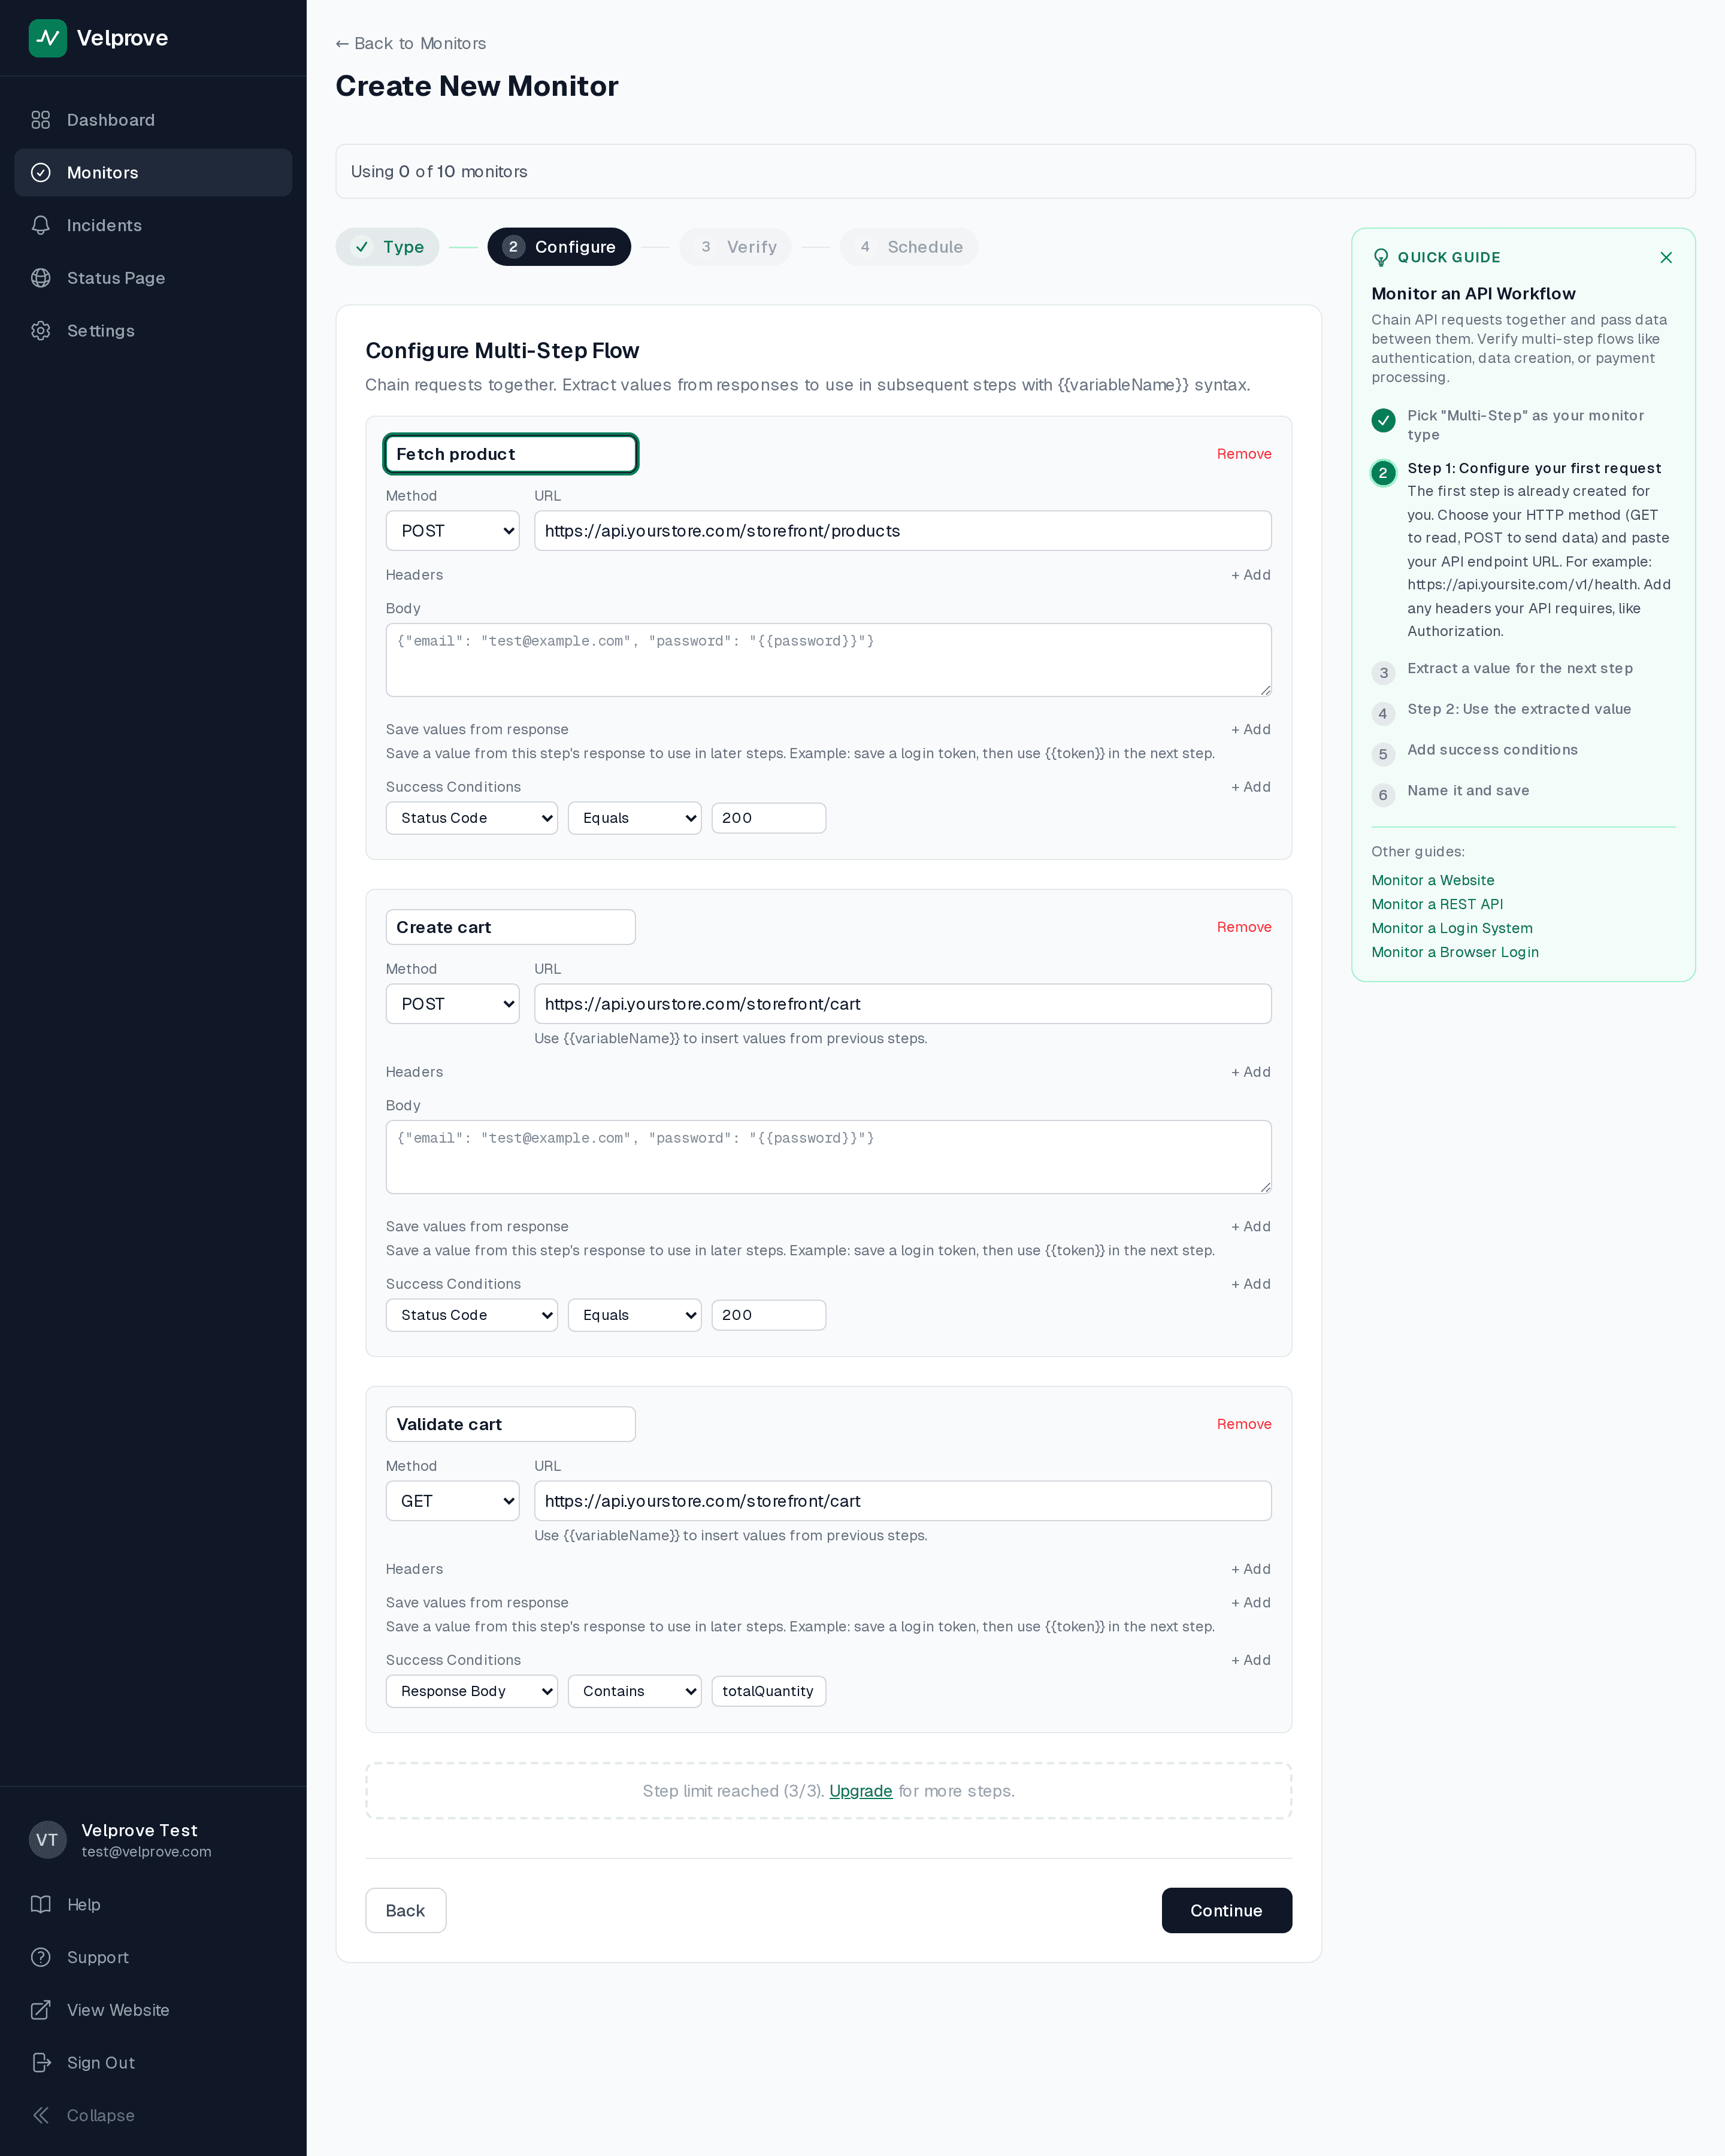Open the Monitor a REST API guide
Image resolution: width=1725 pixels, height=2156 pixels.
(1437, 904)
